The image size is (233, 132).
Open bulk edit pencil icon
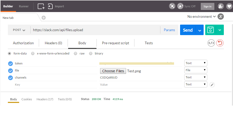[x=212, y=85]
